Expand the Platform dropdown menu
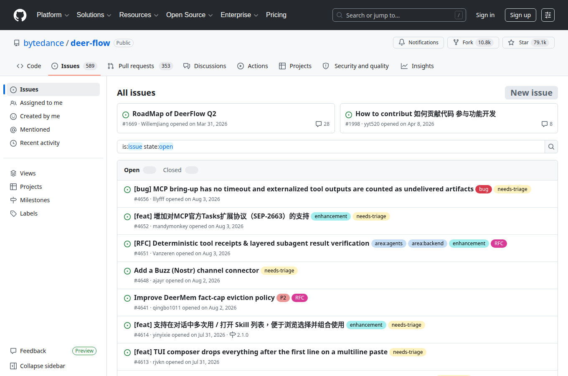The image size is (568, 376). 53,15
